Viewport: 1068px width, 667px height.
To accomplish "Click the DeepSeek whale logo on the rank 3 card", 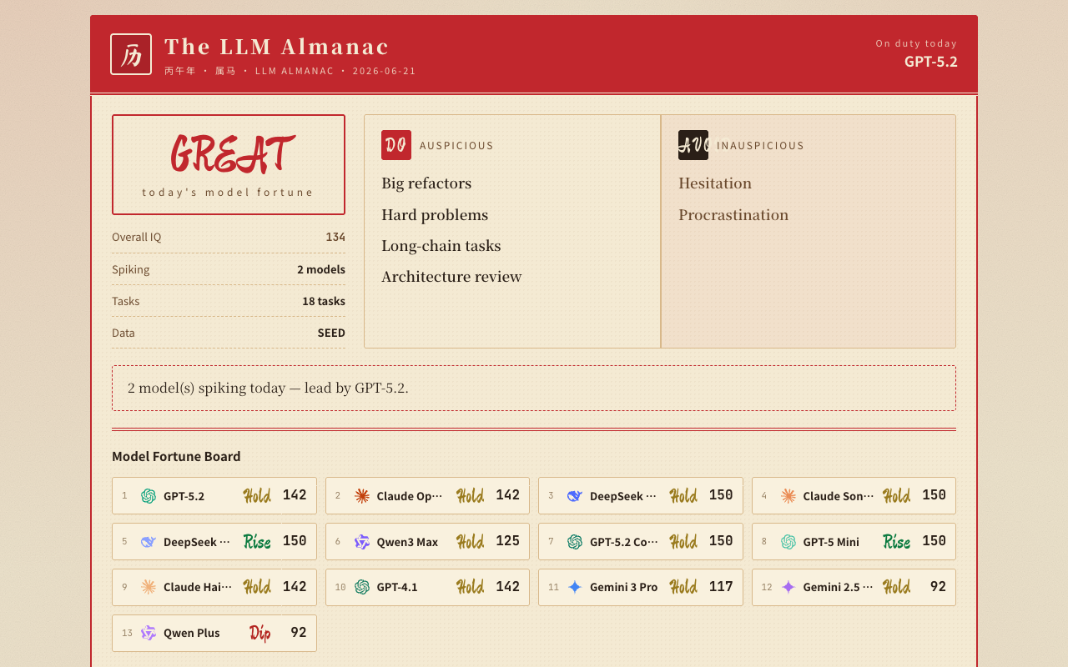I will tap(575, 496).
